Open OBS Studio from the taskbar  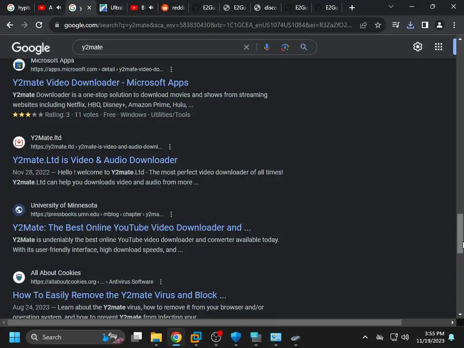[x=216, y=337]
